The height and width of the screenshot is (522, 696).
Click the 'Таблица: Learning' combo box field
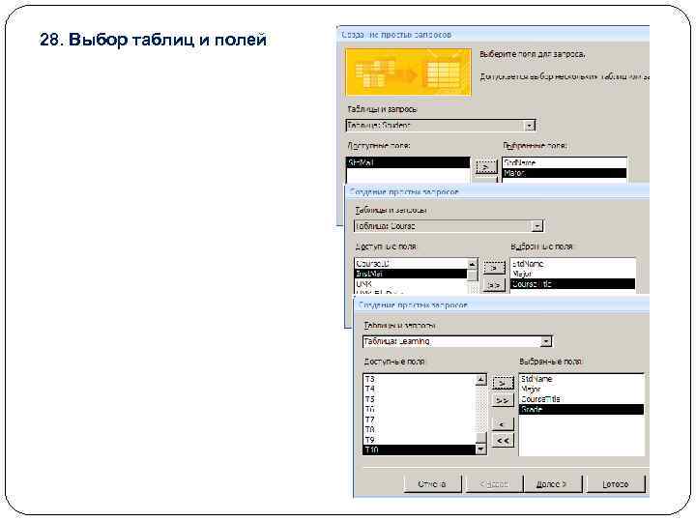click(457, 341)
